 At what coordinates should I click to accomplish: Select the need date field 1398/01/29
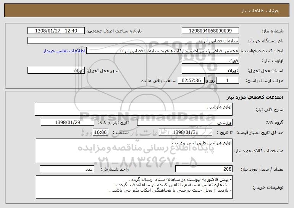(x=68, y=123)
